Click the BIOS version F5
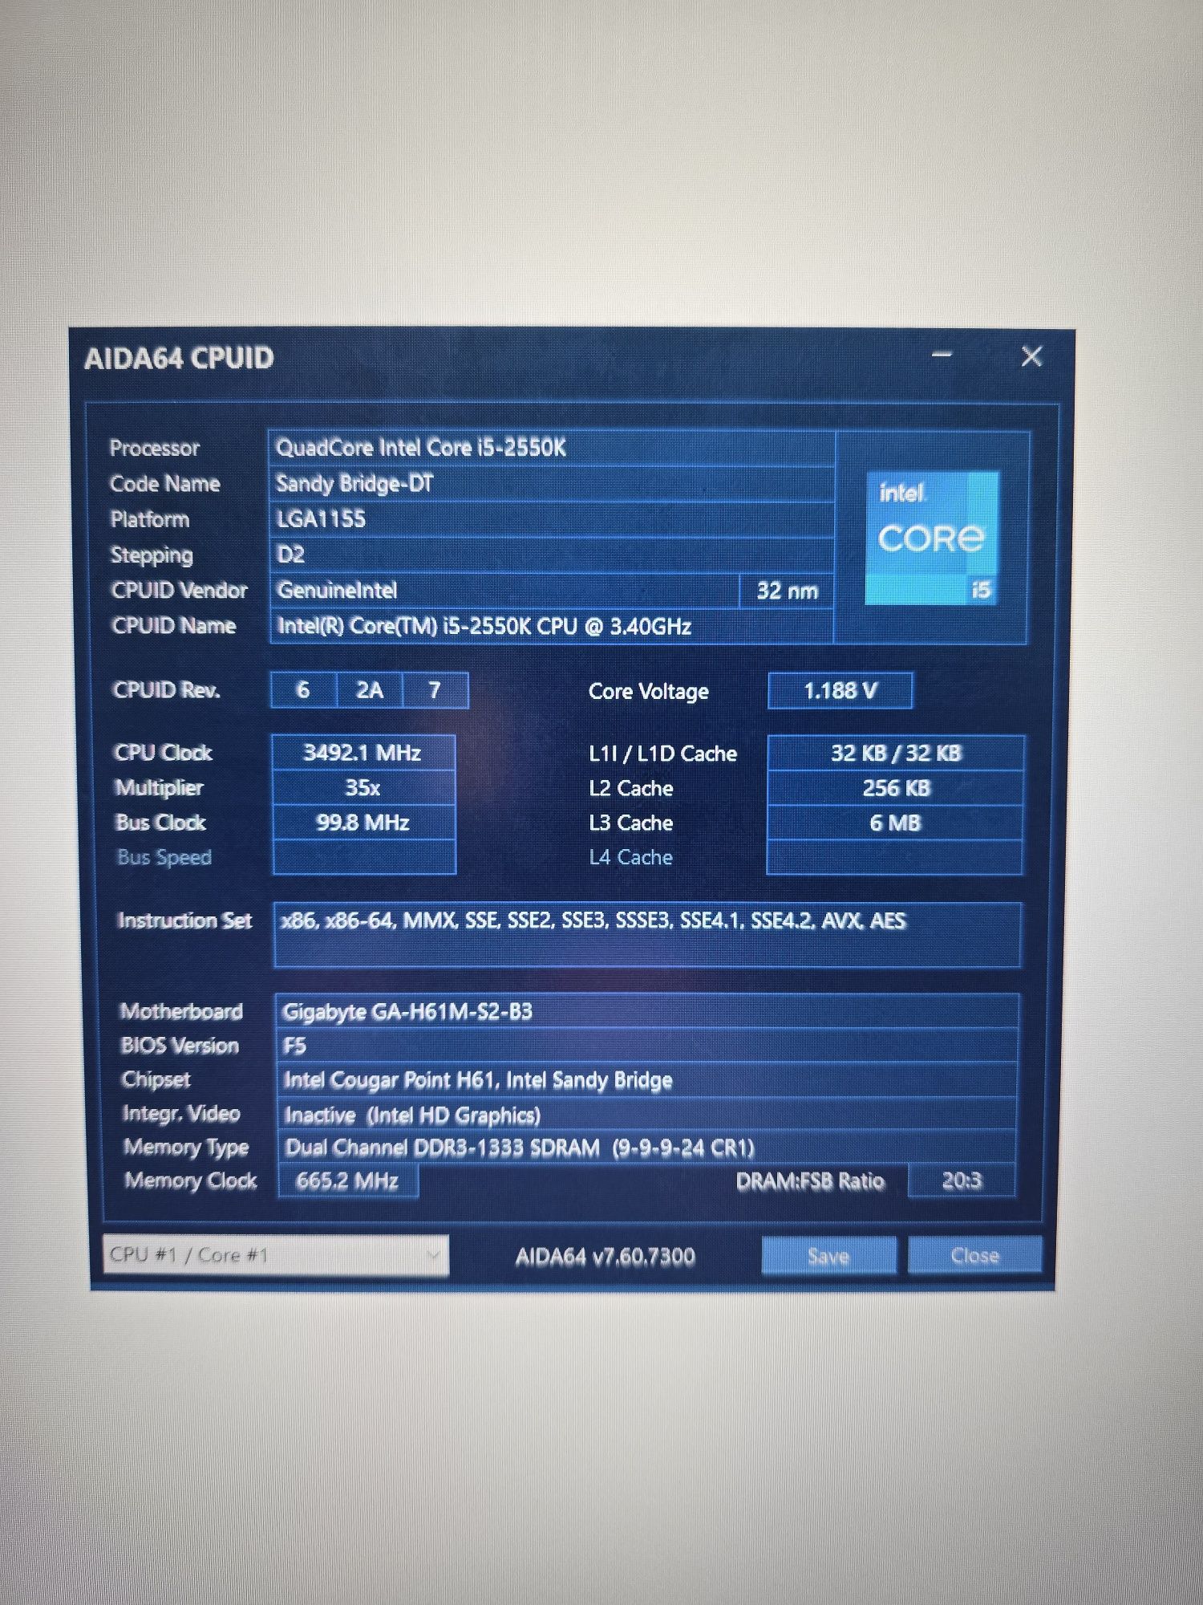The height and width of the screenshot is (1605, 1203). pos(646,1046)
